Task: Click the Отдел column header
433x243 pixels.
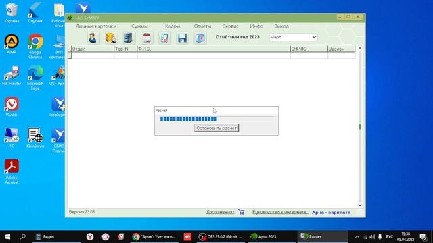Action: (x=93, y=49)
